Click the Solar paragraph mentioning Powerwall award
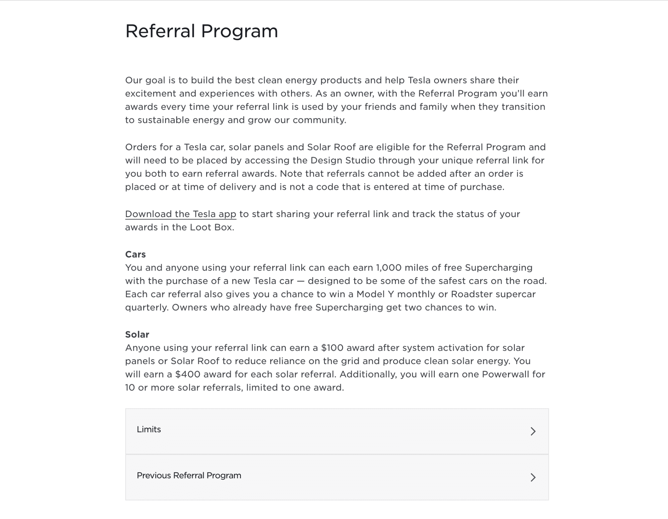This screenshot has height=519, width=668. click(x=334, y=367)
